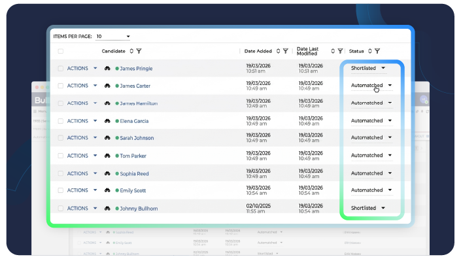Open binoculars icon for Sarah Johnson

click(x=107, y=137)
